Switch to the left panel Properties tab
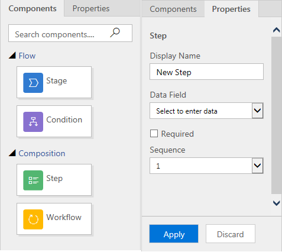Image resolution: width=282 pixels, height=252 pixels. [x=91, y=8]
